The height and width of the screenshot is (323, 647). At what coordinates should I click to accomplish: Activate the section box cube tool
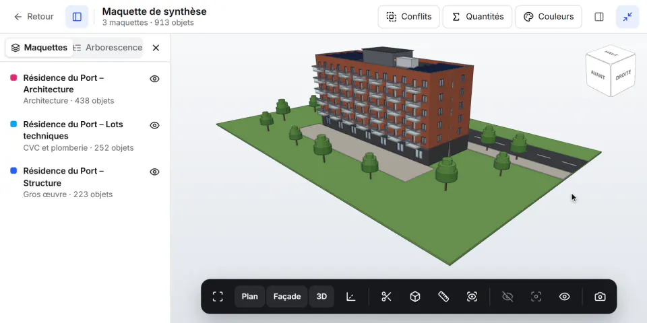414,297
